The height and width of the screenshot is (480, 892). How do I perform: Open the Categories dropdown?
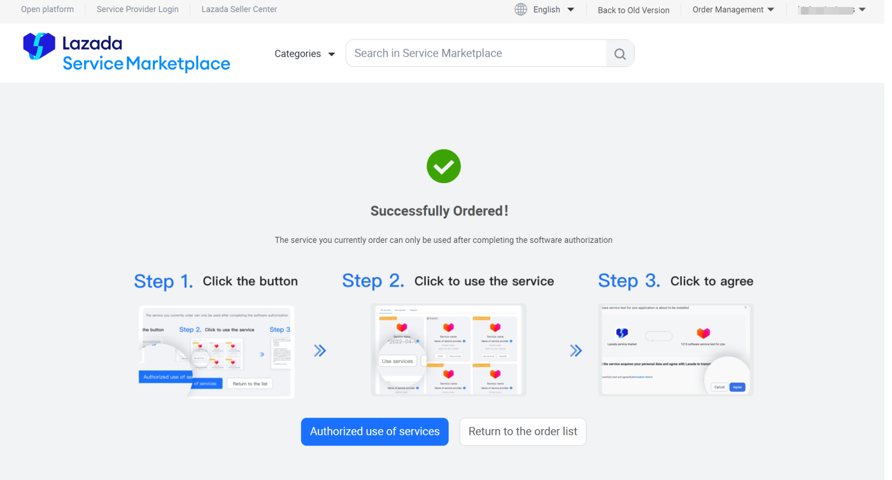(304, 54)
